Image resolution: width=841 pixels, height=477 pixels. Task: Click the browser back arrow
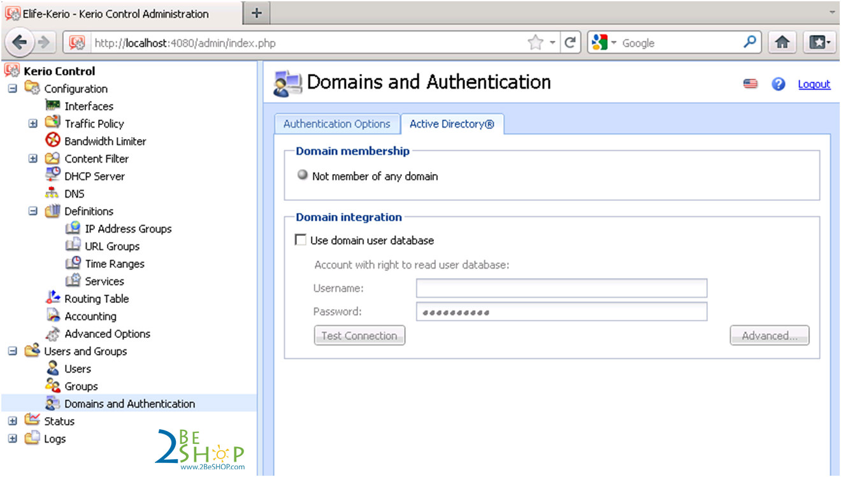point(20,43)
